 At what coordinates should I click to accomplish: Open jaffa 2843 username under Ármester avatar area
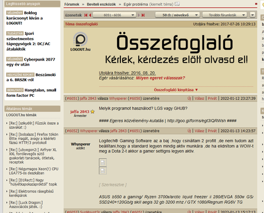click(x=80, y=112)
